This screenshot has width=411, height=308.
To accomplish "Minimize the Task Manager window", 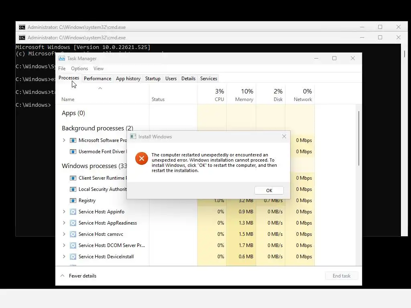I will (316, 58).
